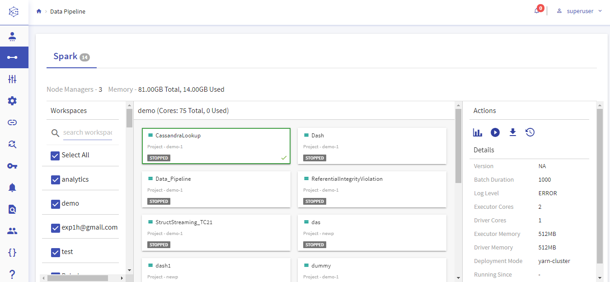Open the settings gear sidebar icon
The height and width of the screenshot is (282, 610).
[x=12, y=101]
